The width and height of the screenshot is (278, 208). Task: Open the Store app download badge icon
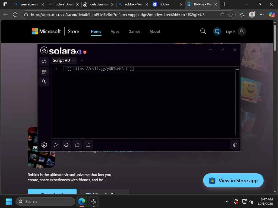pyautogui.click(x=217, y=31)
